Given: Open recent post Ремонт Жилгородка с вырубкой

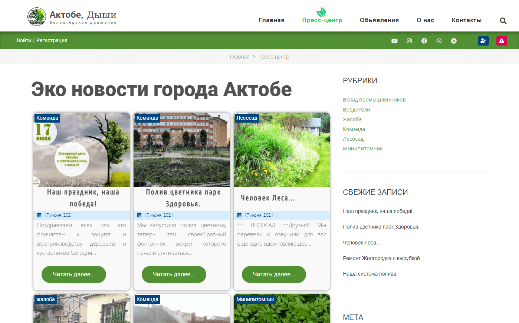Looking at the screenshot, I should point(381,258).
